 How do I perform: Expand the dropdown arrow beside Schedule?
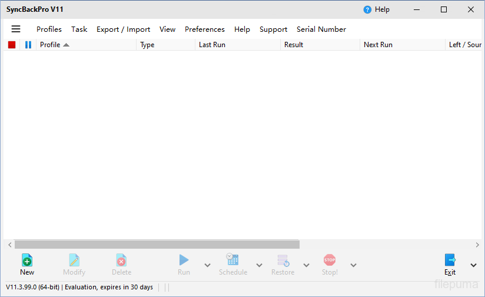tap(259, 265)
